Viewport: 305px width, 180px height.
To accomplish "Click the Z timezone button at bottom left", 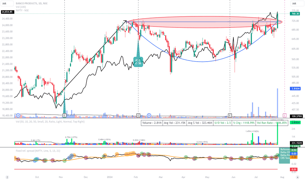I will coord(7,177).
